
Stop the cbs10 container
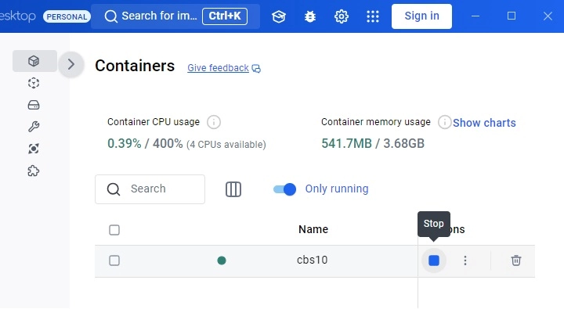coord(434,260)
